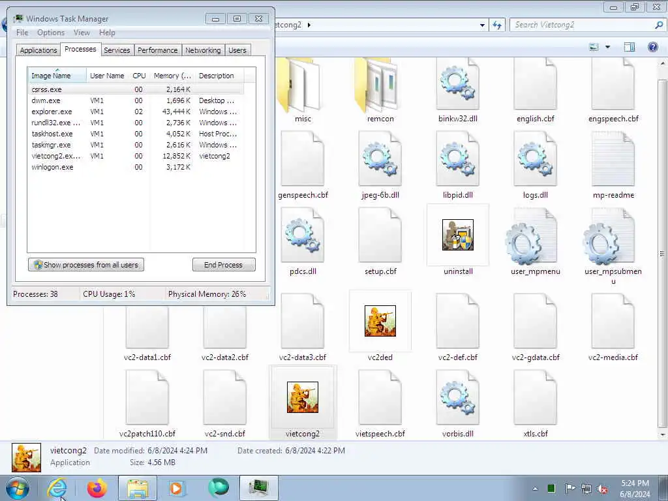
Task: Open the Task Manager Options menu
Action: [x=51, y=33]
